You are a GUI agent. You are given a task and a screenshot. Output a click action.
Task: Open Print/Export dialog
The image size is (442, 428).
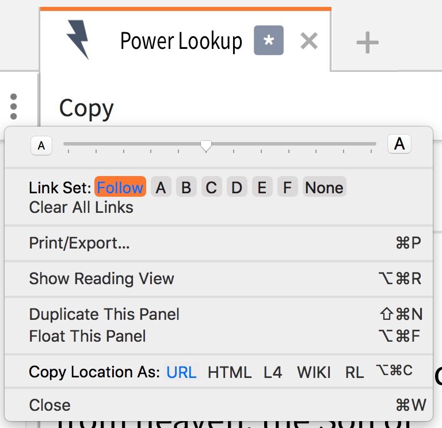coord(219,243)
